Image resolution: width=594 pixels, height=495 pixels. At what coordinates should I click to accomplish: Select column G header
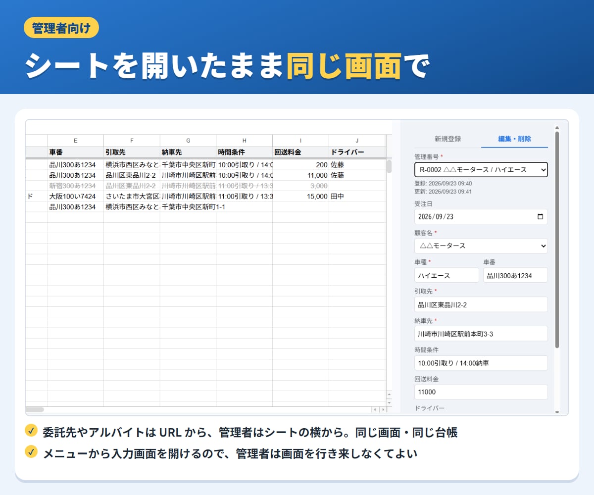[188, 141]
